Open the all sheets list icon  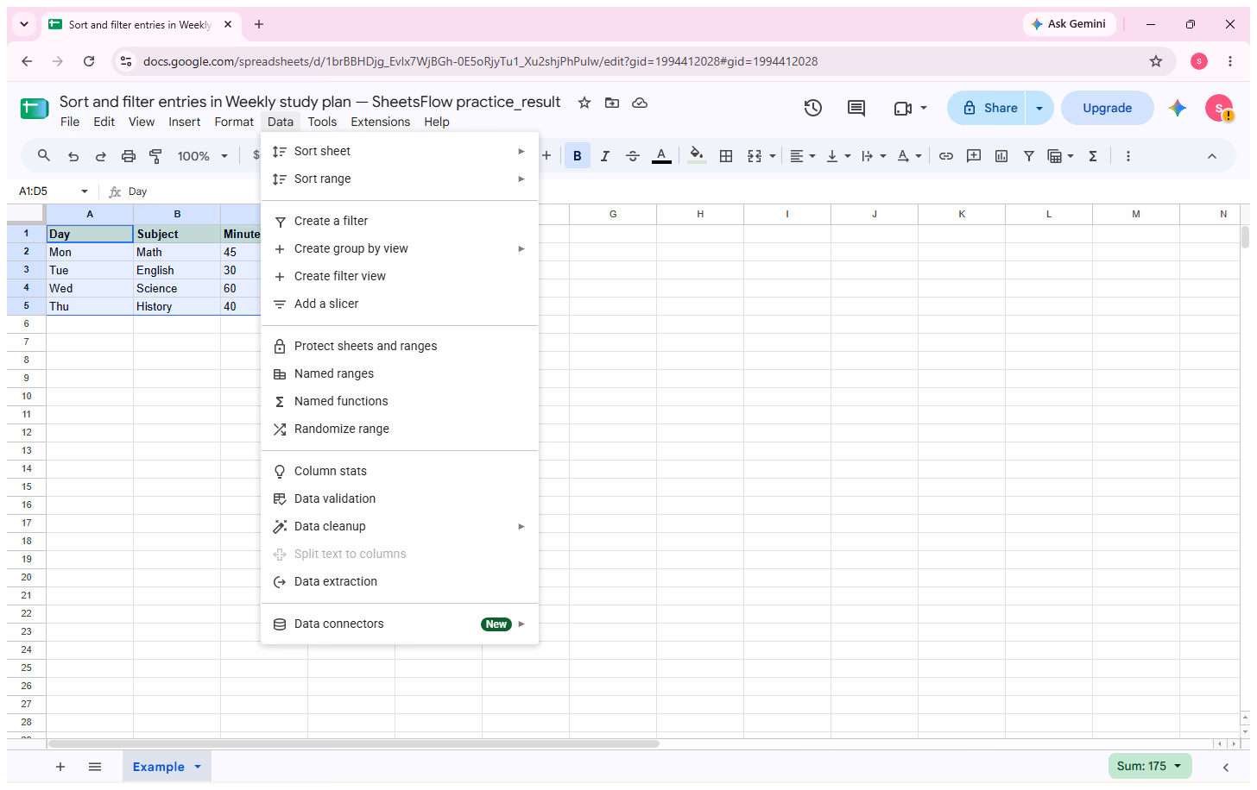click(95, 767)
